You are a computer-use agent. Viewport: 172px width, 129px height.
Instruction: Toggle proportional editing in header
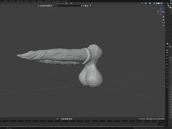click(71, 3)
